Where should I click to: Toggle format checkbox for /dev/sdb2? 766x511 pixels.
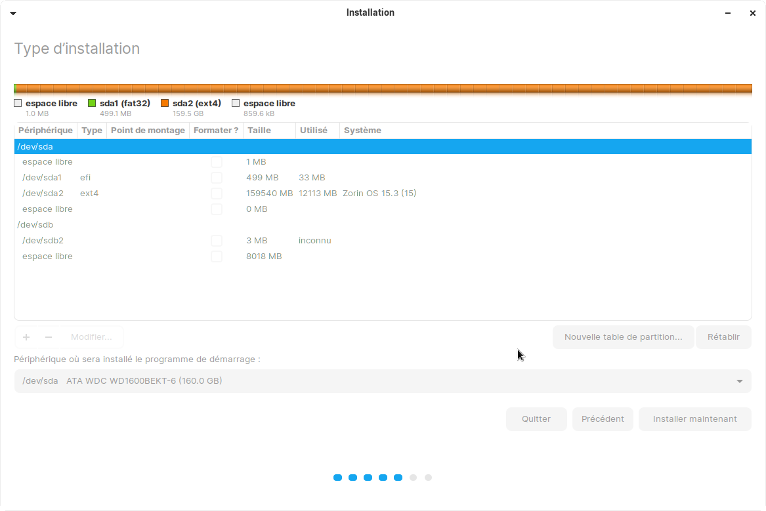pyautogui.click(x=217, y=241)
